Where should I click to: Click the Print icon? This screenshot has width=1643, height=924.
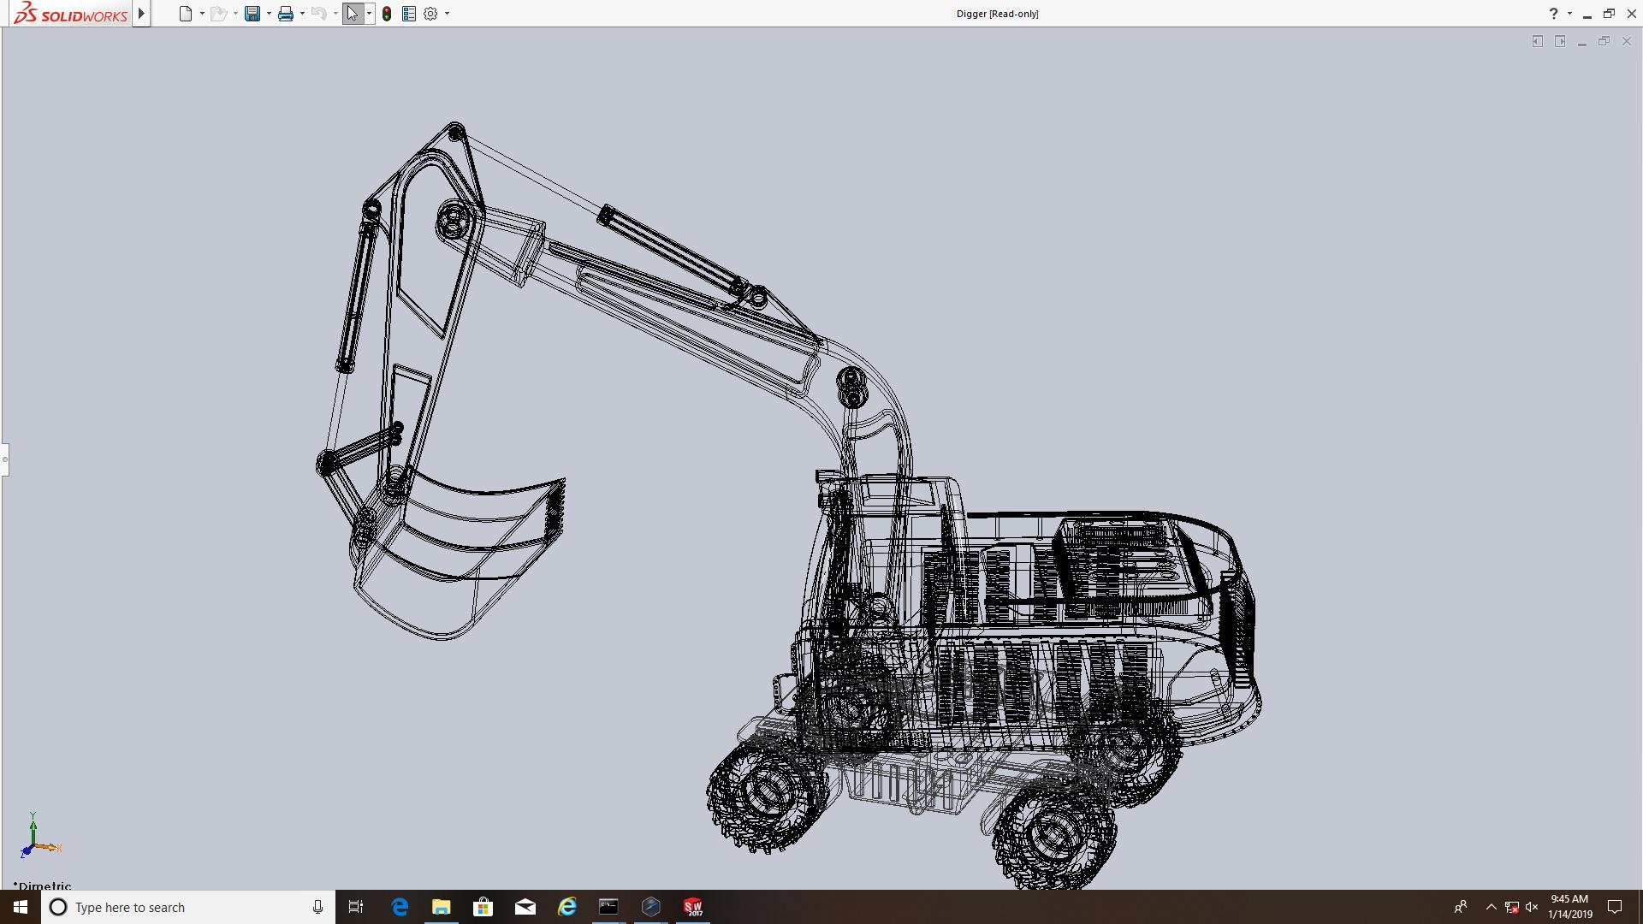coord(286,14)
